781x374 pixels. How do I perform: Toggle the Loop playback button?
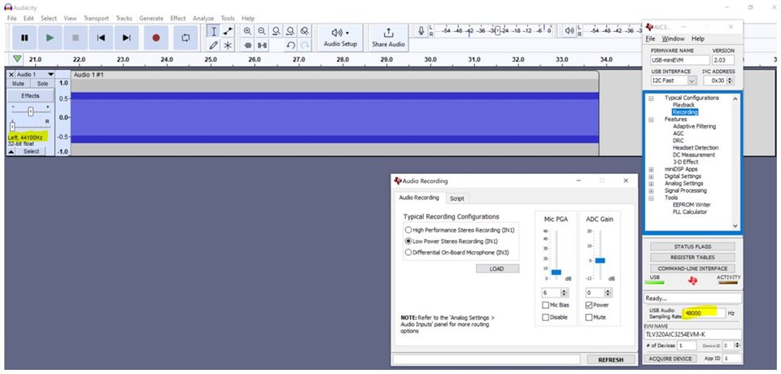click(185, 38)
